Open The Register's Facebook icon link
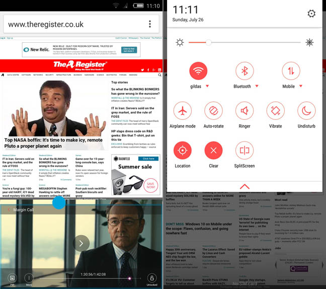 (x=148, y=70)
